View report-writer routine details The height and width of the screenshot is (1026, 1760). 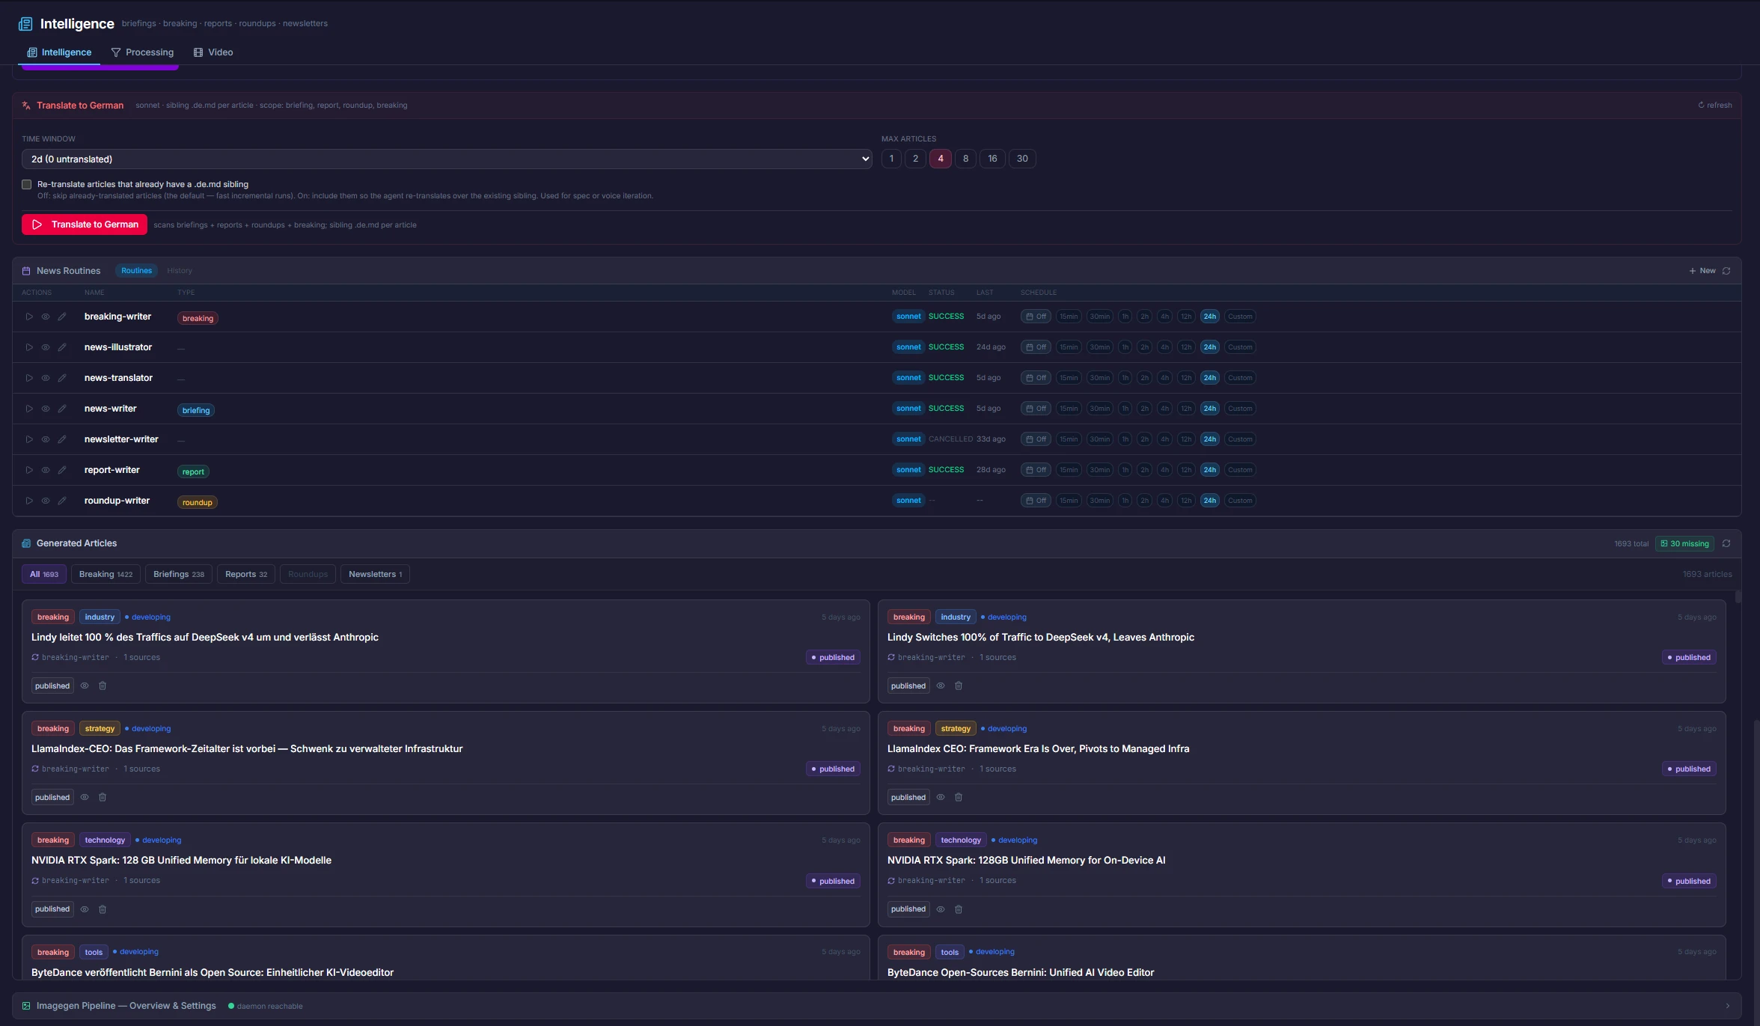[46, 470]
